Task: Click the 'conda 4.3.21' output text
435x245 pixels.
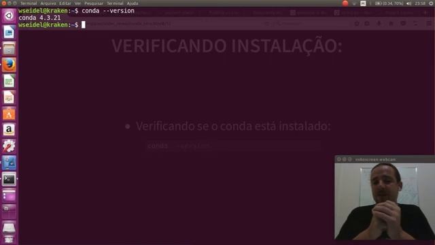Action: pos(39,18)
